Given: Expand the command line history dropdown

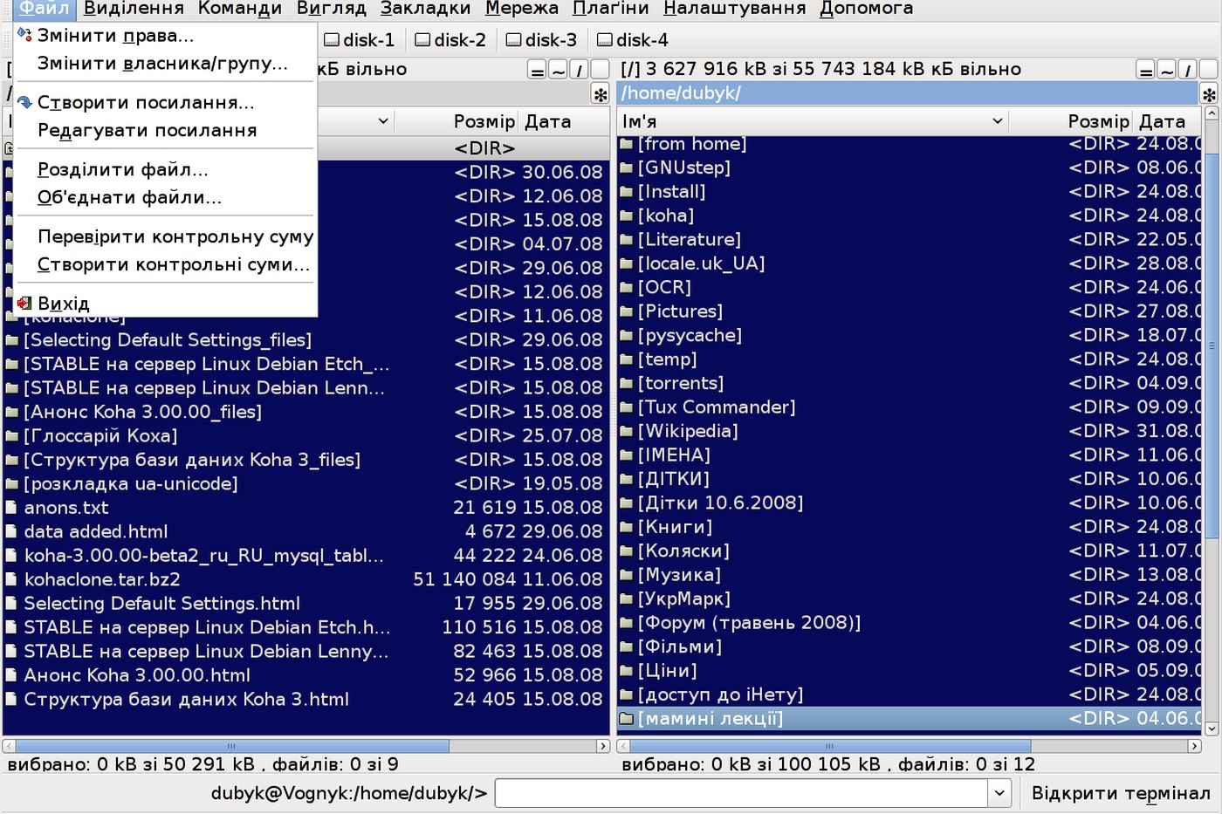Looking at the screenshot, I should coord(999,793).
